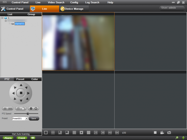Open the Device Manage tab

(74, 9)
